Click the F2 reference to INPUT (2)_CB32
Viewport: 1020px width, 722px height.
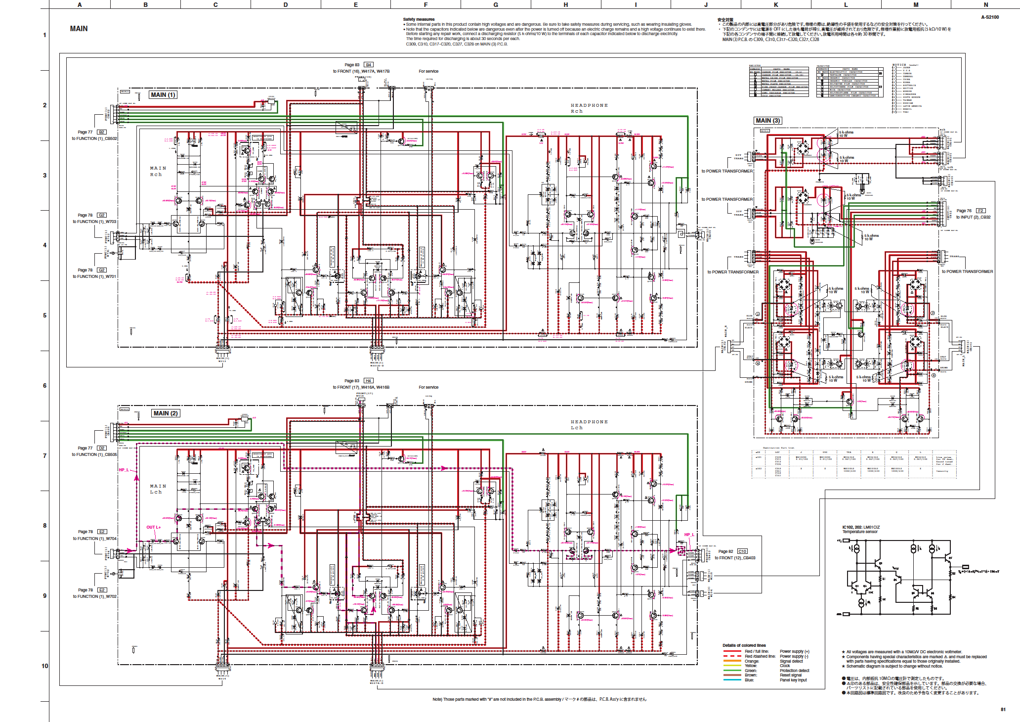point(980,211)
